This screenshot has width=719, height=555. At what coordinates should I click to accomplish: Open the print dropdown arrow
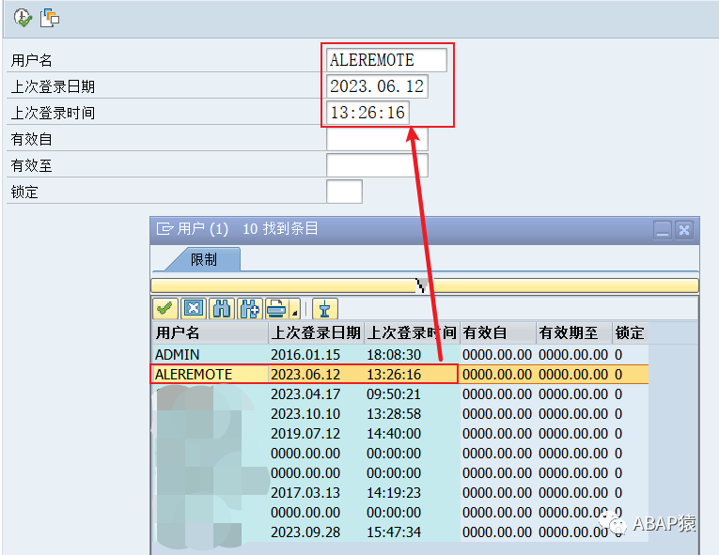coord(295,311)
